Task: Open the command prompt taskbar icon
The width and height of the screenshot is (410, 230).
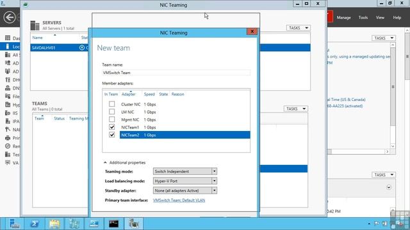Action: [x=114, y=224]
